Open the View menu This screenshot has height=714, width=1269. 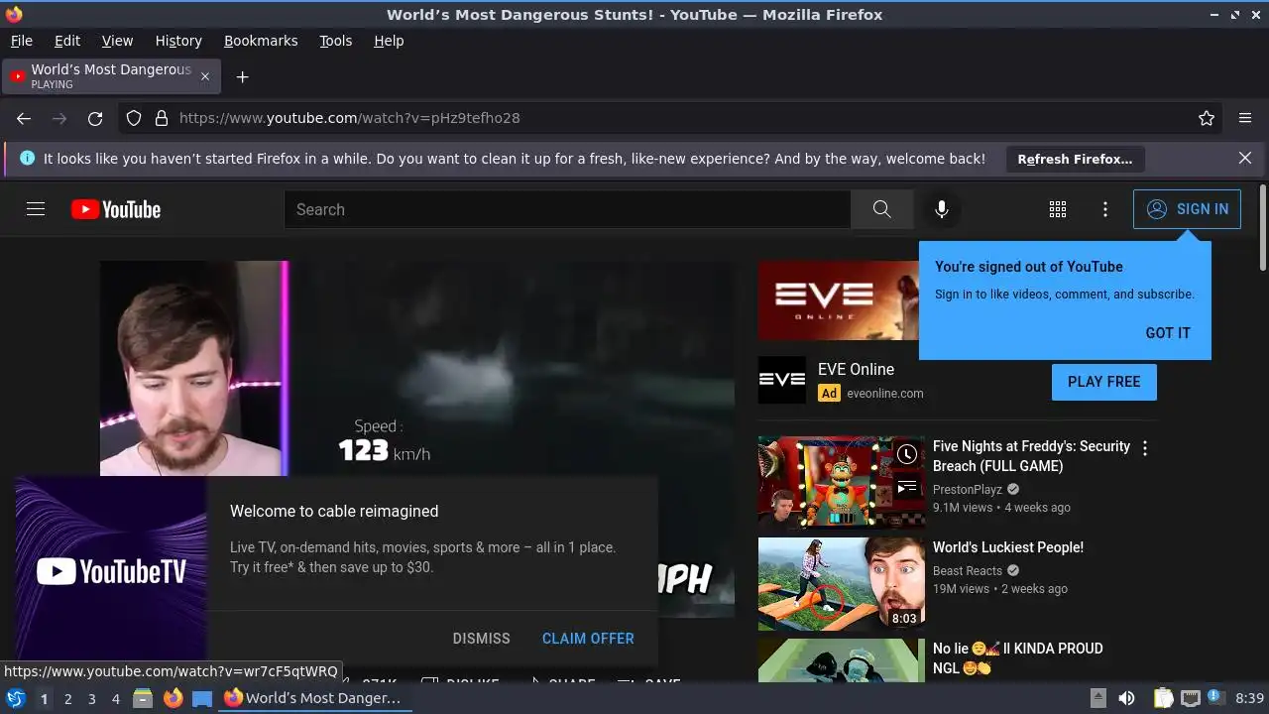pyautogui.click(x=117, y=41)
